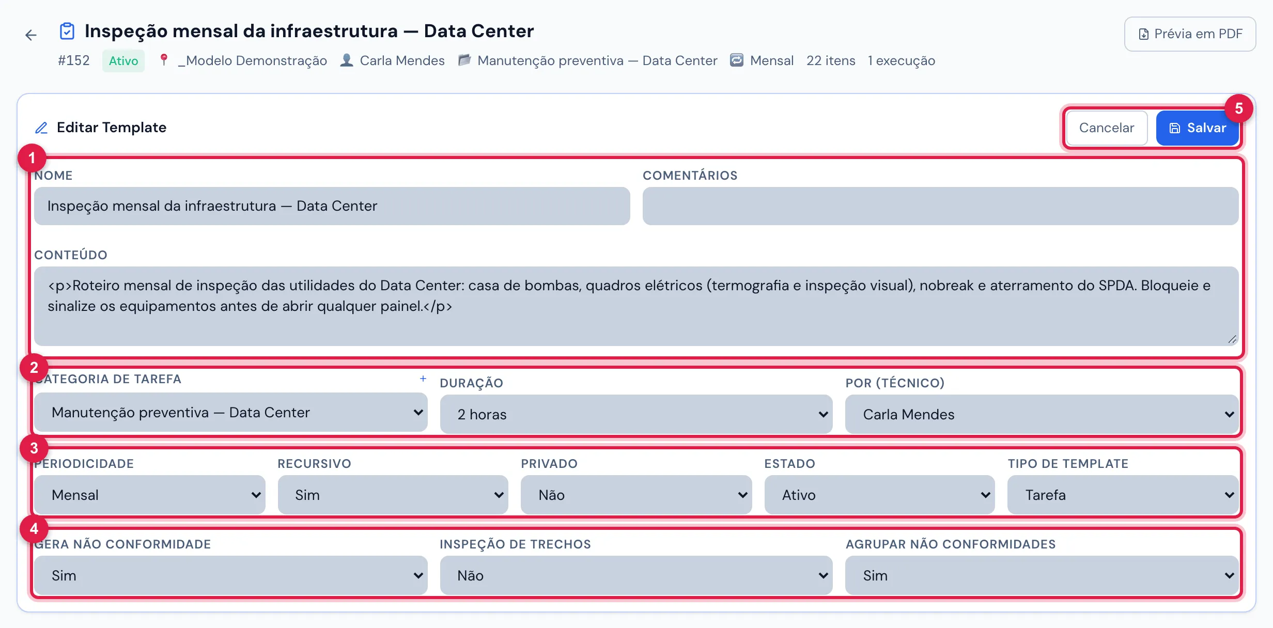Open the Periodicidade dropdown set to Mensal

(x=150, y=495)
